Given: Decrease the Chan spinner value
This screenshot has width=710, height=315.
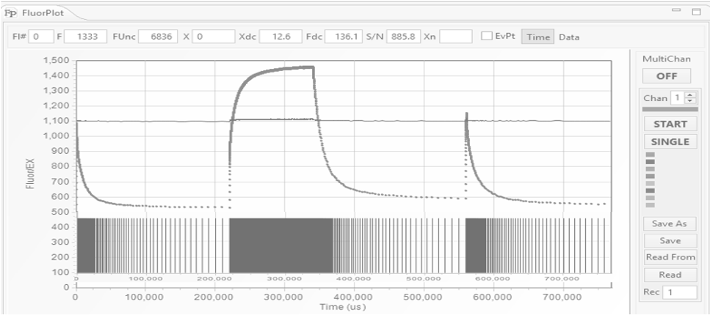Looking at the screenshot, I should [x=688, y=101].
